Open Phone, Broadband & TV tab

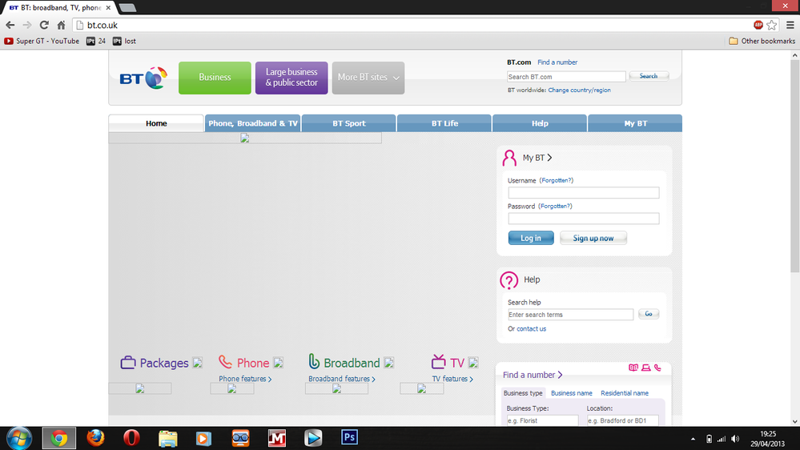click(253, 123)
